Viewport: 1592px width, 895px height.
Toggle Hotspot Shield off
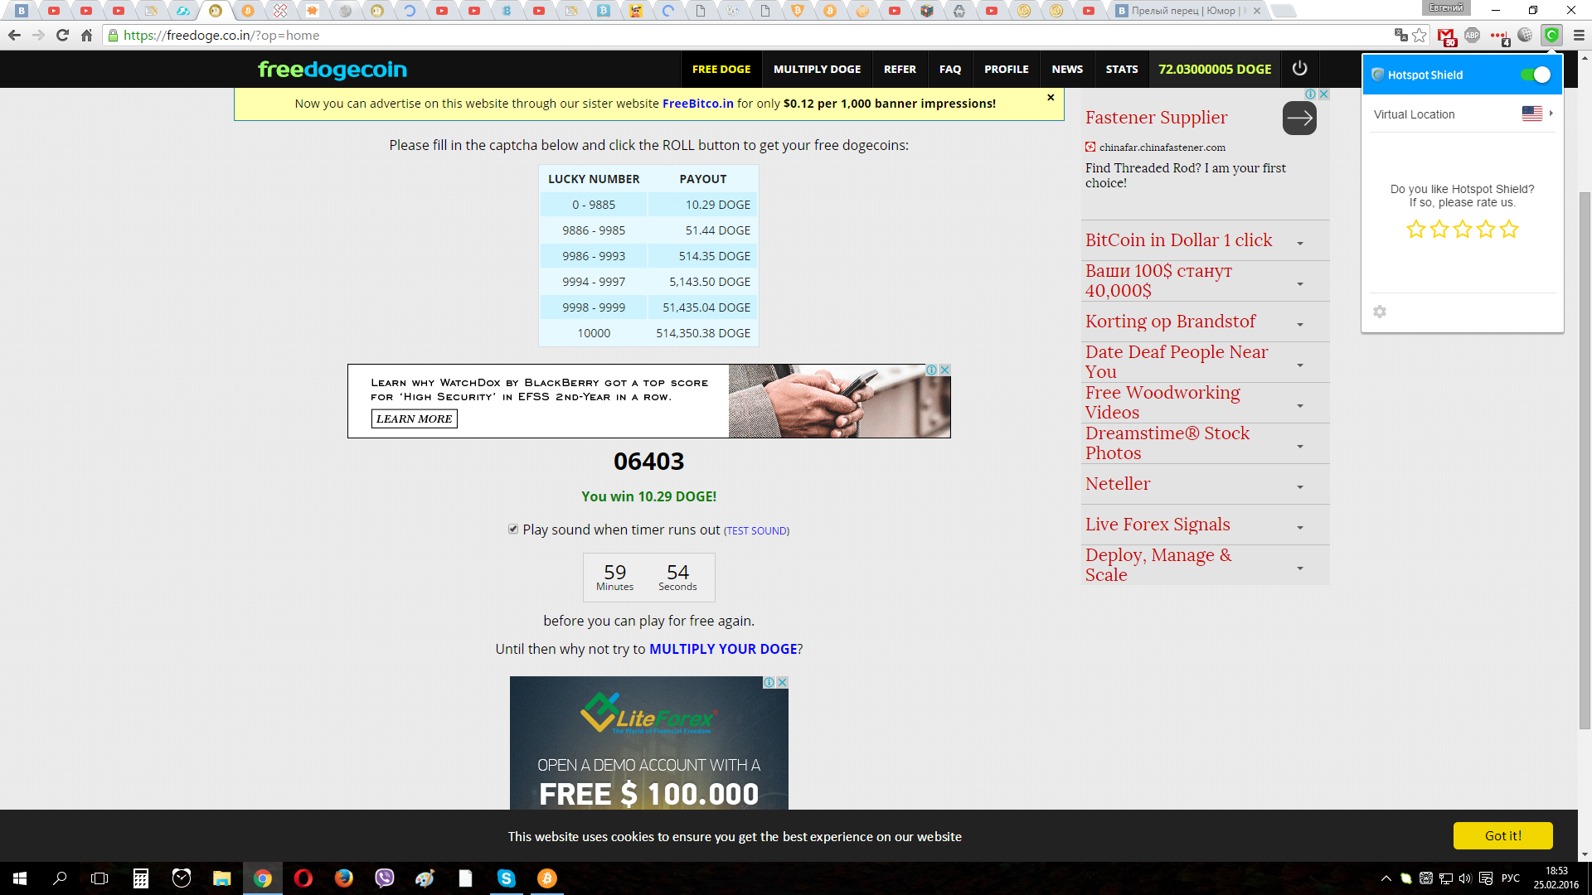click(1536, 75)
